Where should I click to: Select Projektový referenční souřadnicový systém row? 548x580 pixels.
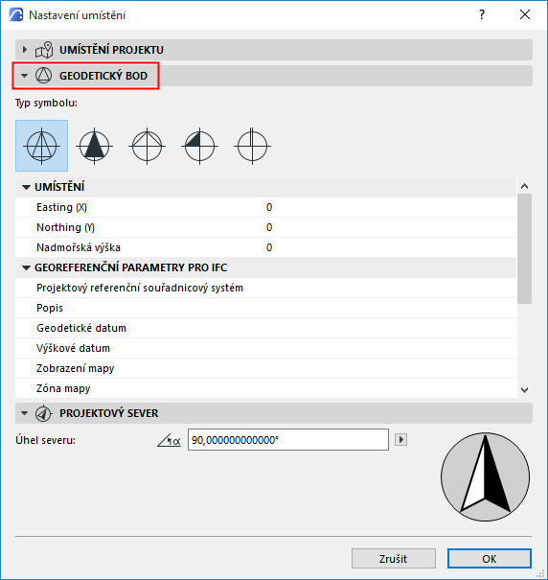[265, 288]
